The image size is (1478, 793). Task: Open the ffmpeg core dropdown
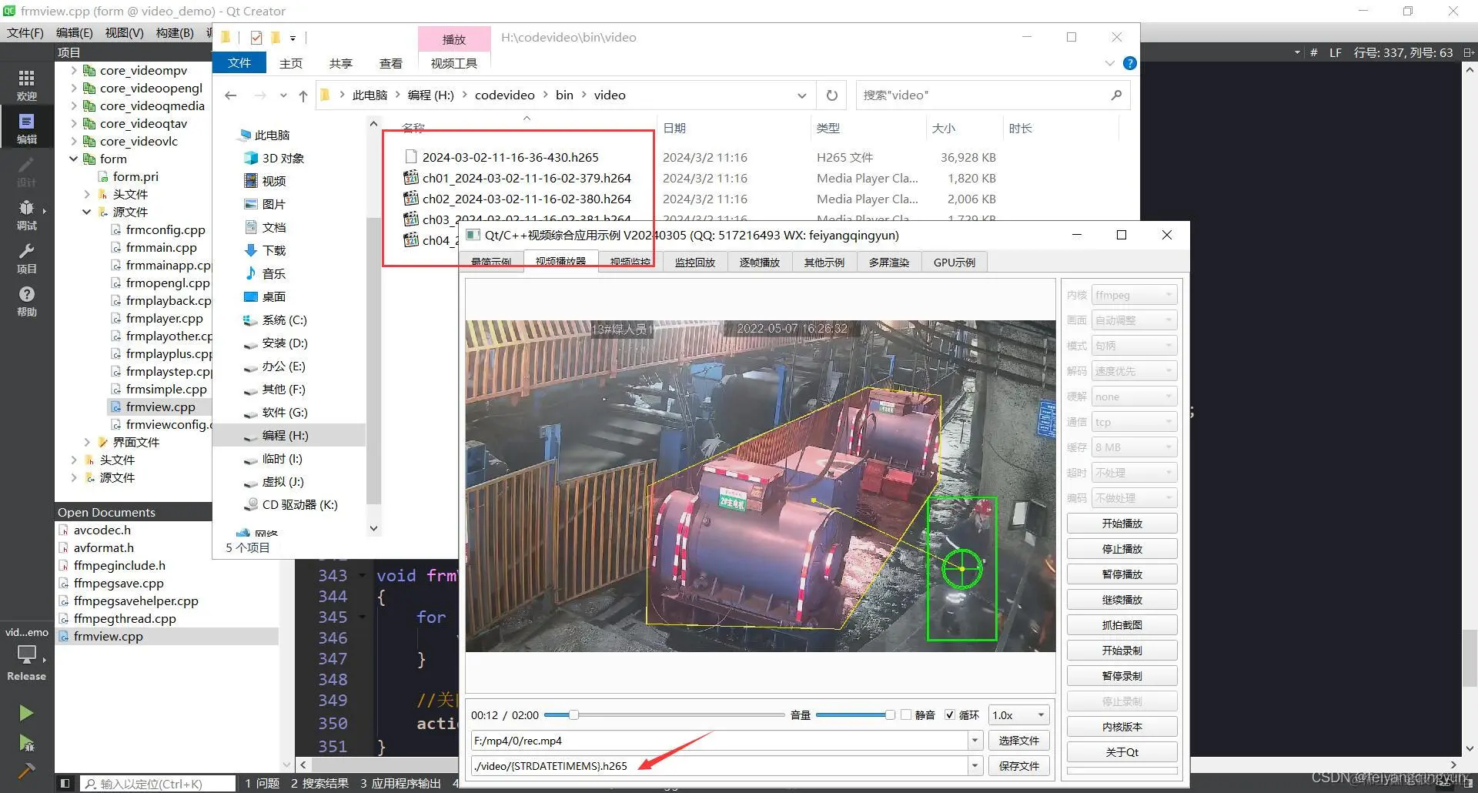tap(1134, 295)
